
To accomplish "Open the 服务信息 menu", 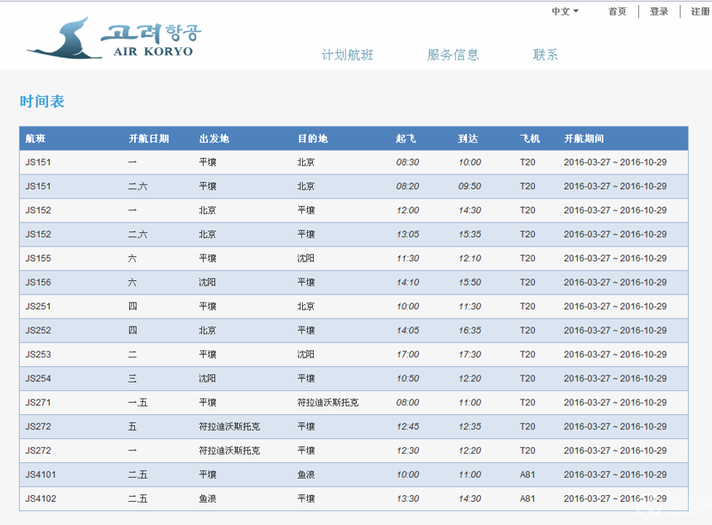I will coord(453,55).
